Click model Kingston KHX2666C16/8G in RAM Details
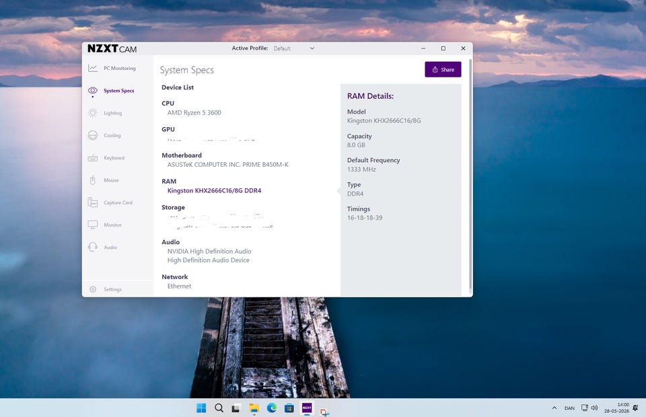 tap(384, 120)
